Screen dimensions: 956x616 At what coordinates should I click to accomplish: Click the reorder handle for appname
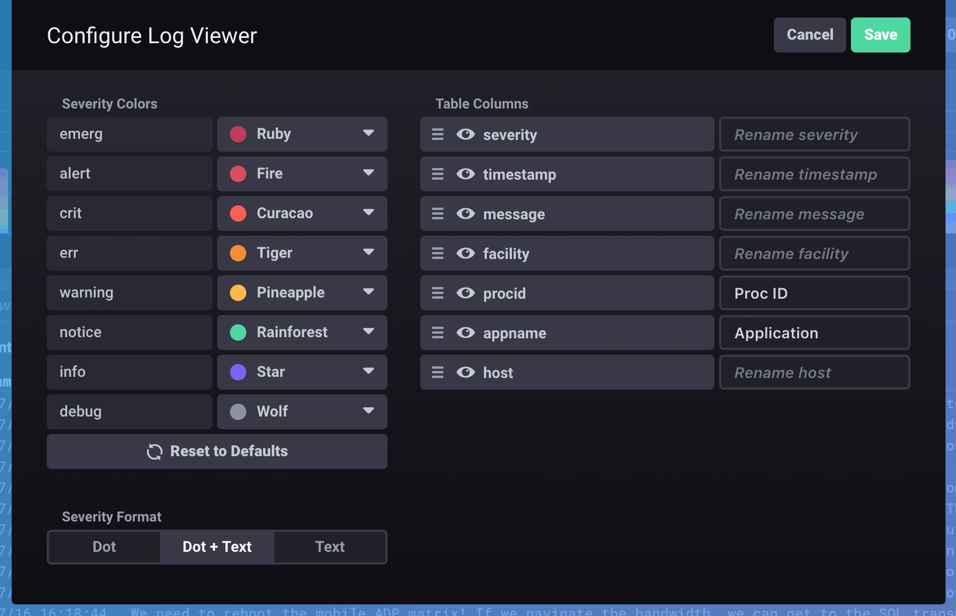438,333
